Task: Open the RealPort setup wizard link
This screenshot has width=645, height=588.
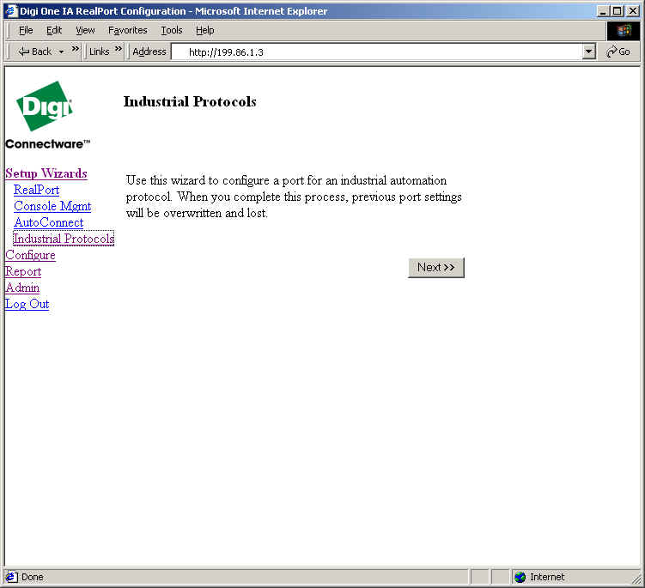Action: tap(36, 190)
